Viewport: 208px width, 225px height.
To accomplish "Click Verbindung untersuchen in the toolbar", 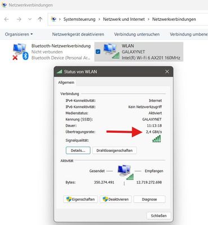I will pyautogui.click(x=137, y=34).
